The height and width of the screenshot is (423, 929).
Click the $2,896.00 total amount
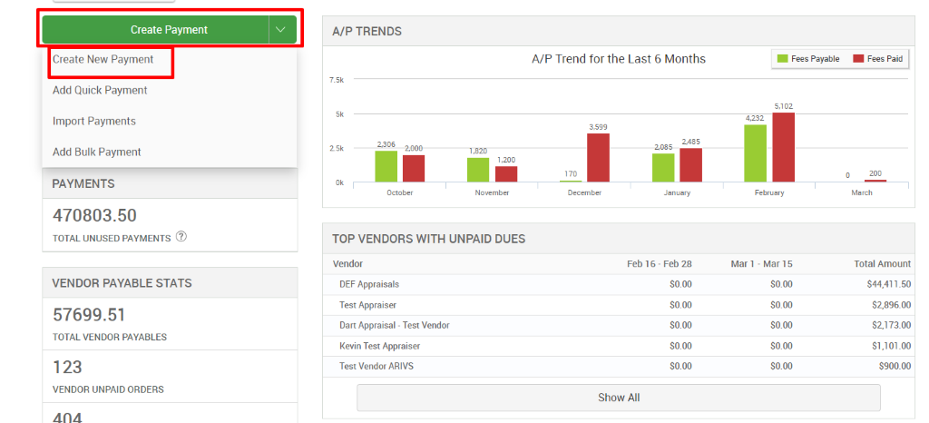coord(891,305)
